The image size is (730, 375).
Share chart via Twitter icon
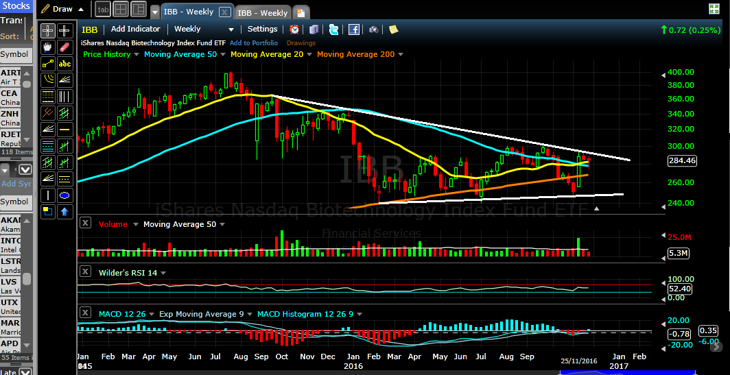pos(334,29)
